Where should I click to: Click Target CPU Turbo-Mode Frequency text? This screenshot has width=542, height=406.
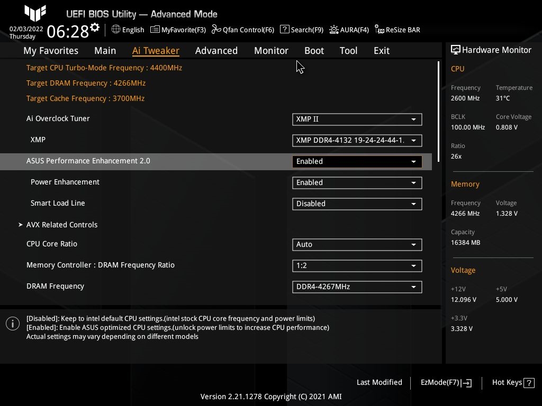104,68
